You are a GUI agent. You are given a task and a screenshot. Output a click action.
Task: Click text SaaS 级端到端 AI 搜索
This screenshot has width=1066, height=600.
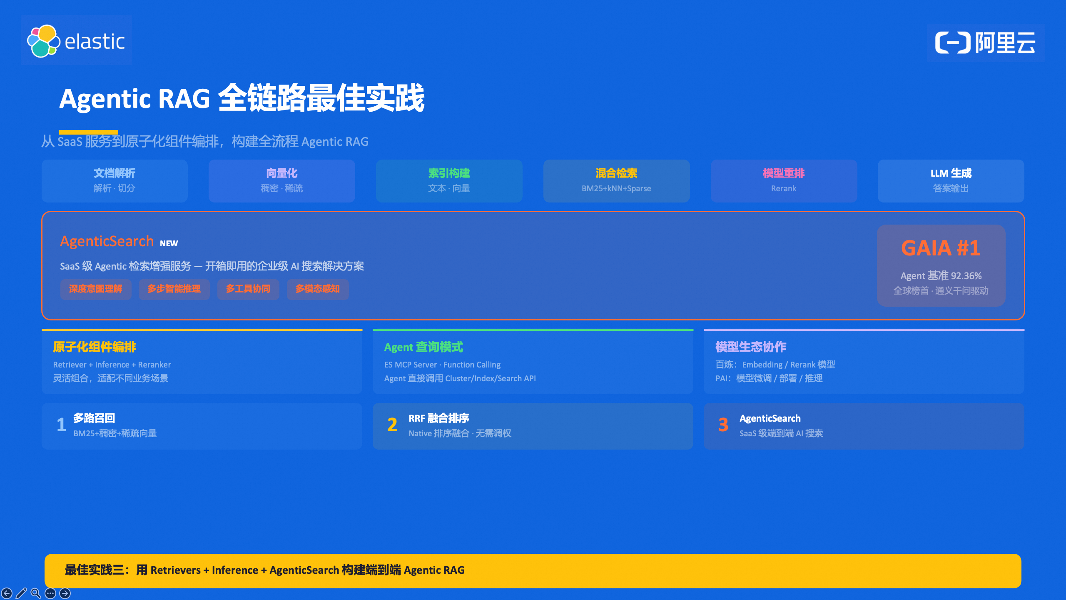(781, 433)
